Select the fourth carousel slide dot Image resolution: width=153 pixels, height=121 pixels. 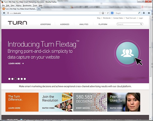point(19,79)
